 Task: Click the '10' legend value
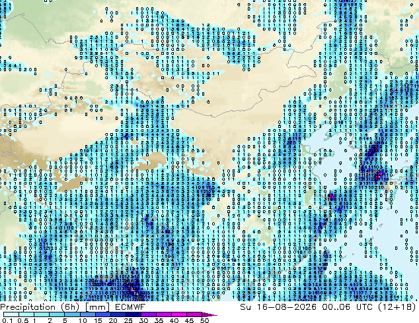pos(83,320)
